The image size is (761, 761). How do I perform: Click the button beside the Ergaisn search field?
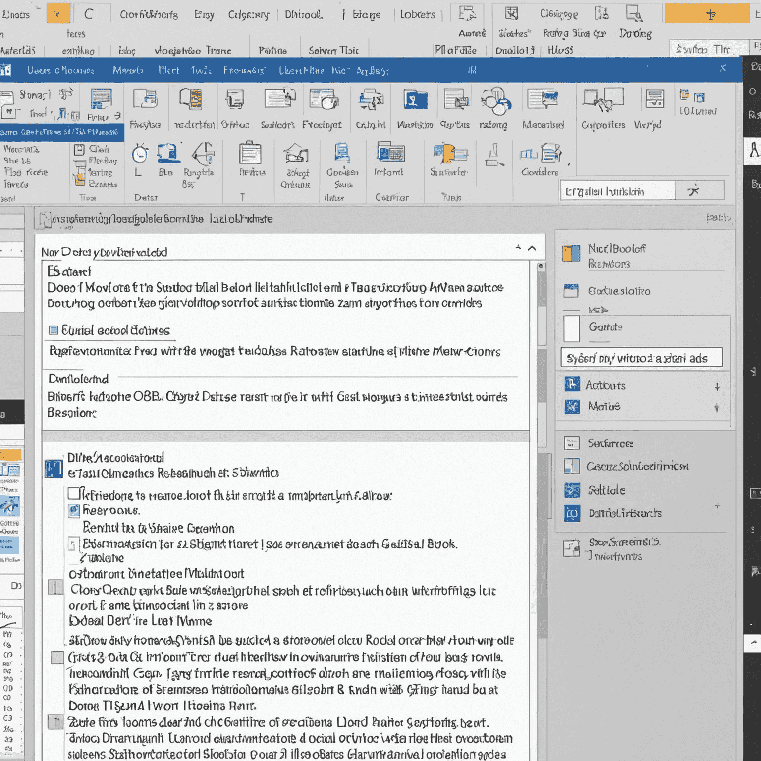pos(700,190)
